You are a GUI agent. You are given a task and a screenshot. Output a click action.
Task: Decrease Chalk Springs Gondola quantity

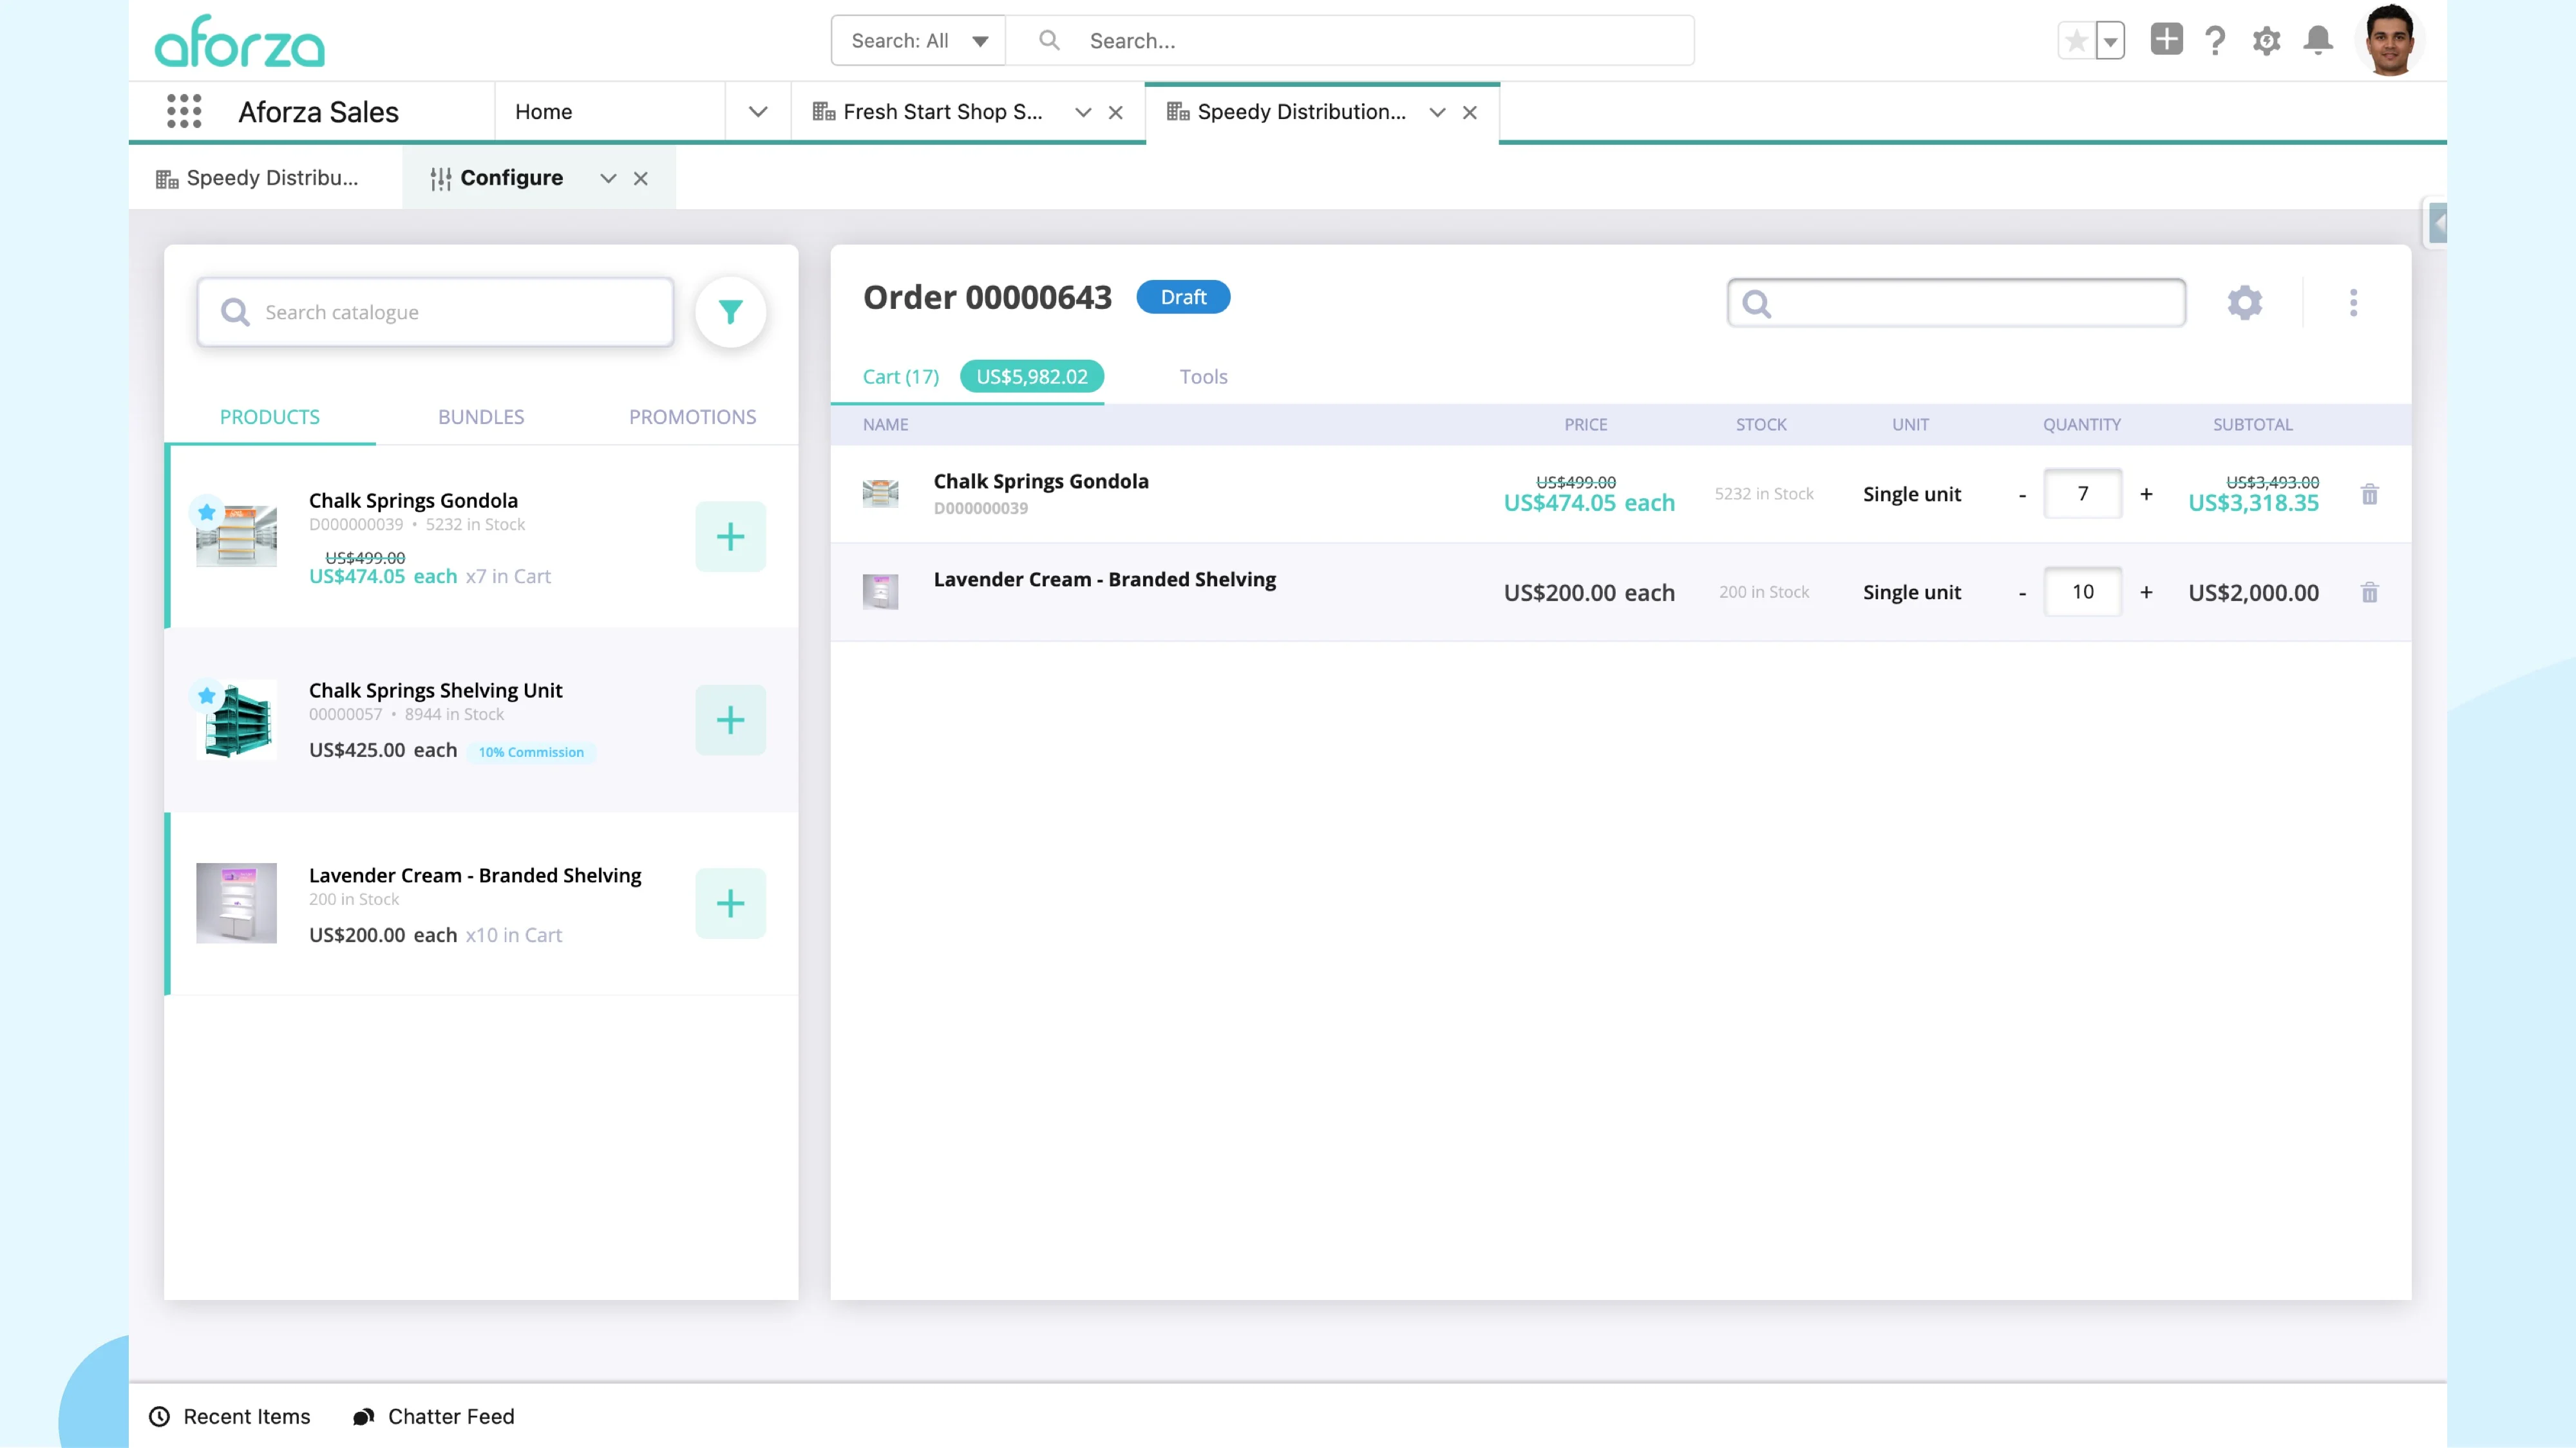click(x=2022, y=495)
